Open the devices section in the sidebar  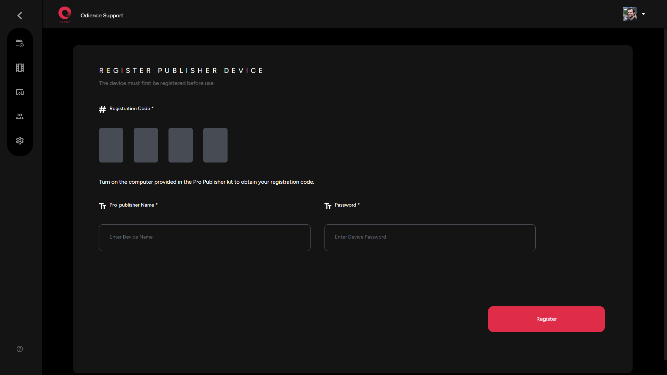[20, 92]
